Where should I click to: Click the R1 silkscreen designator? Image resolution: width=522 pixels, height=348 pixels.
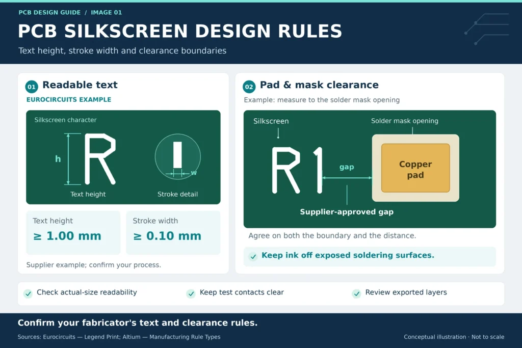click(x=297, y=170)
